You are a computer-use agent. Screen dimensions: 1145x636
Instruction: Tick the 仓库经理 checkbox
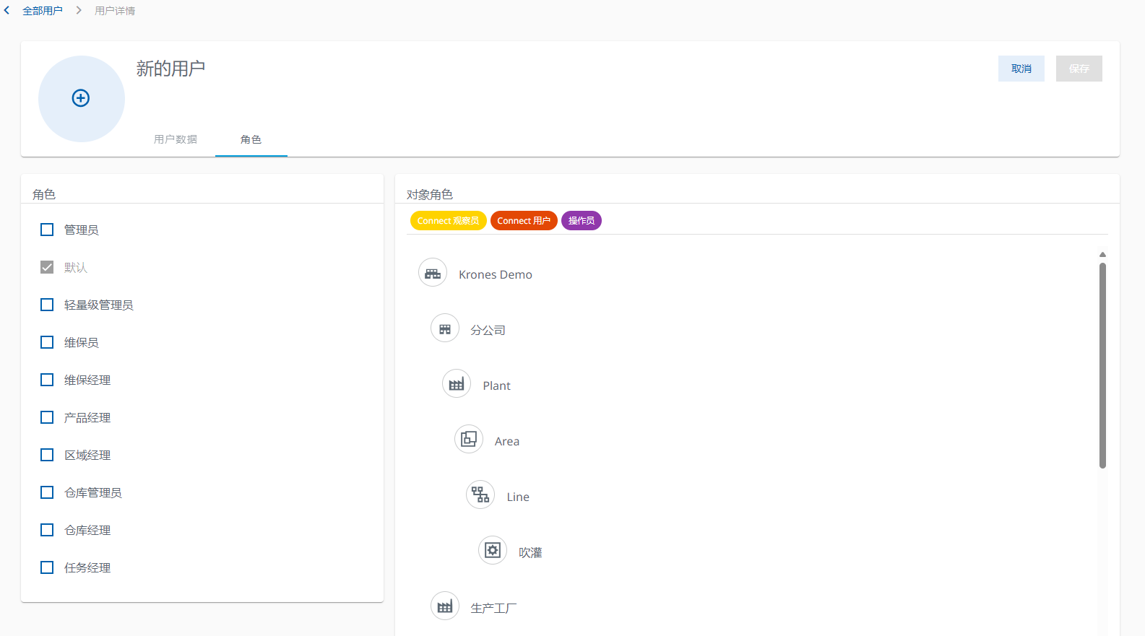click(47, 530)
